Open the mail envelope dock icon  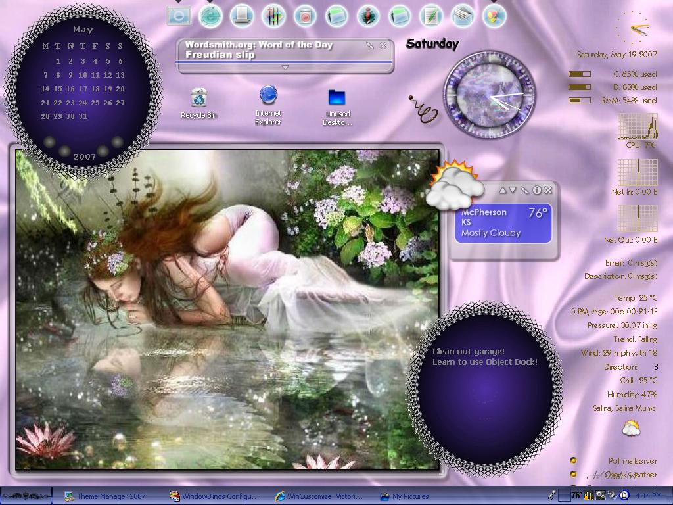(463, 16)
